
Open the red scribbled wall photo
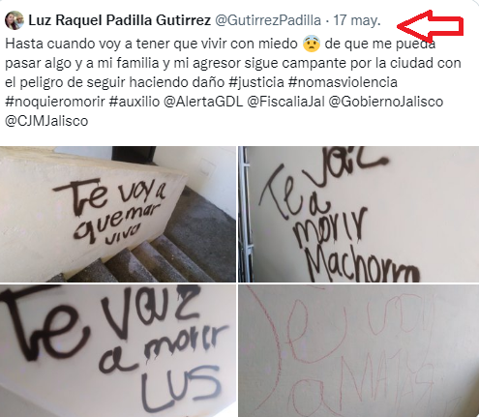click(x=359, y=350)
